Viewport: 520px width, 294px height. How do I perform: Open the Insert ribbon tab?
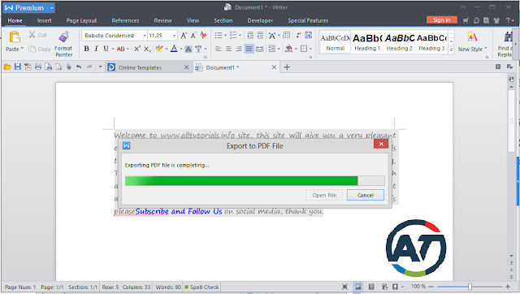click(x=44, y=20)
